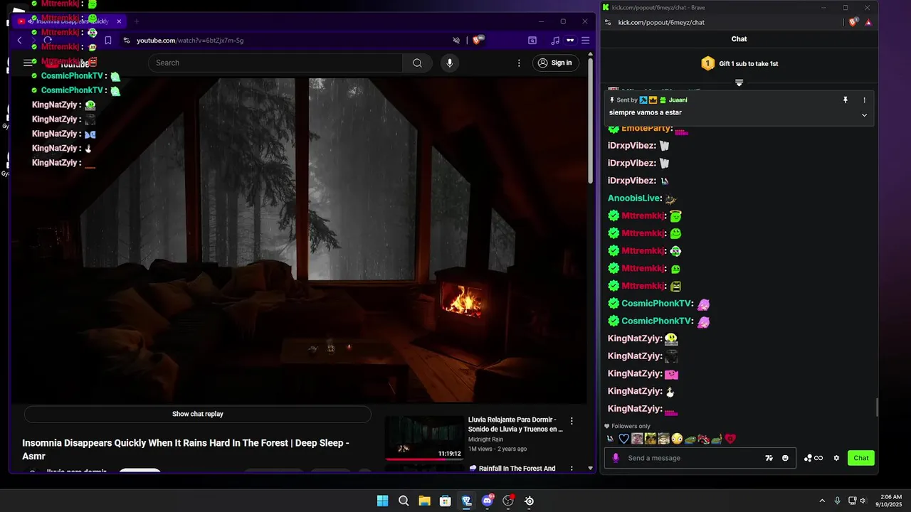Click the purple microphone icon in chat input

[616, 458]
